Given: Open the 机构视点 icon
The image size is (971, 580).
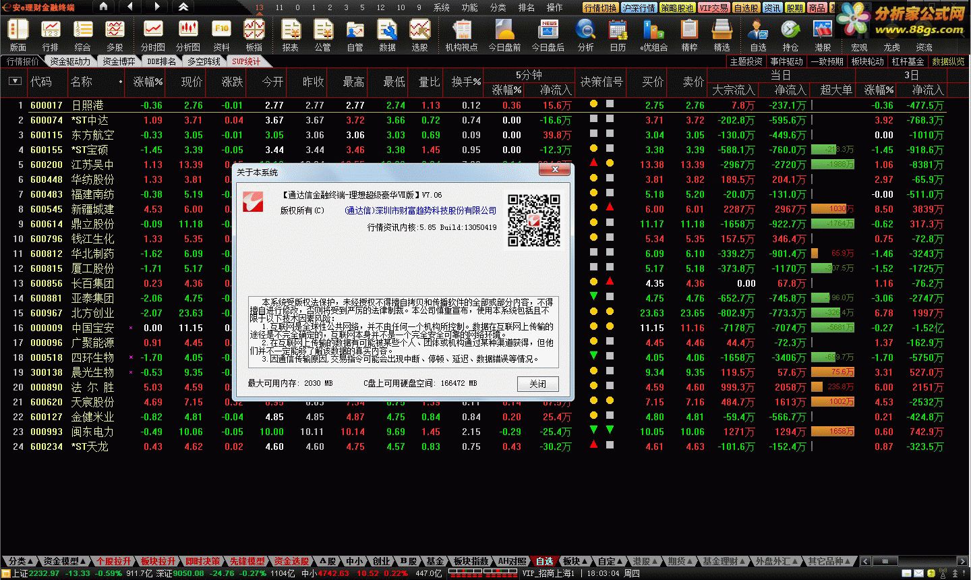Looking at the screenshot, I should pos(462,35).
